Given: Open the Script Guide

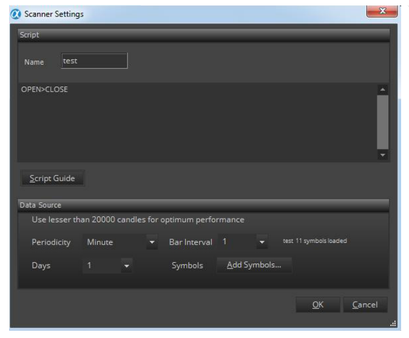Looking at the screenshot, I should tap(52, 178).
